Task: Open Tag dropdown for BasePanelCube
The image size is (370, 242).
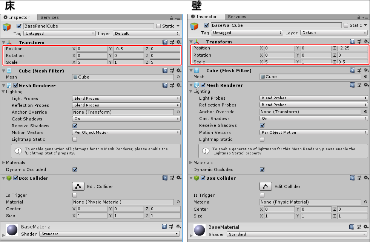Action: pyautogui.click(x=60, y=33)
